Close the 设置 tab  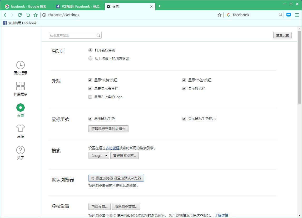151,7
